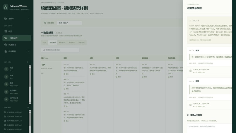Open 原文 link under 陈某's first statement
This screenshot has width=236, height=133.
click(x=66, y=74)
